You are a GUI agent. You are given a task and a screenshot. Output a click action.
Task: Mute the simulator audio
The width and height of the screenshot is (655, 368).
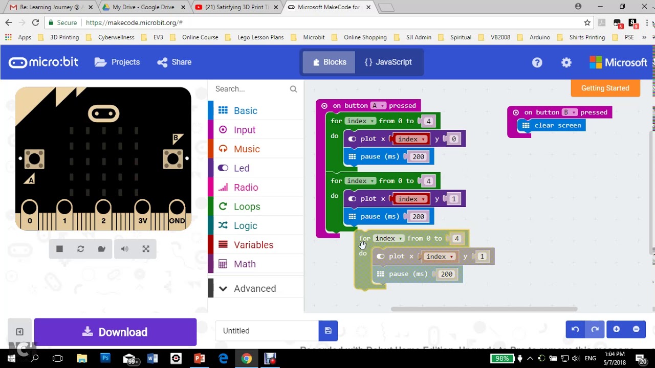125,249
